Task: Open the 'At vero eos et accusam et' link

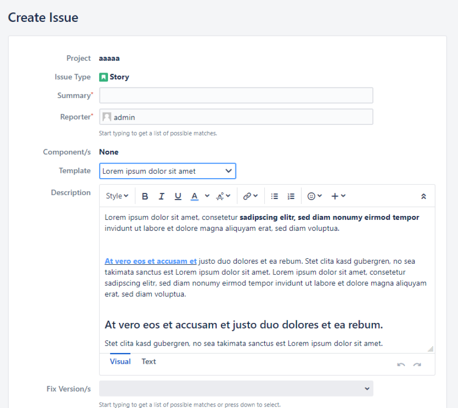Action: click(x=150, y=261)
